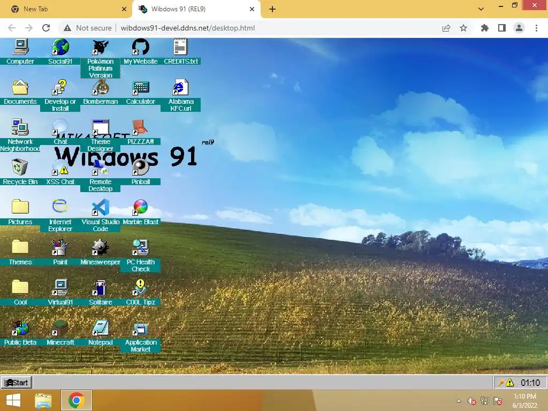Image resolution: width=548 pixels, height=411 pixels.
Task: Click the Wibdows 91 Start button
Action: click(17, 382)
